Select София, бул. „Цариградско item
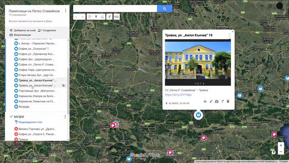This screenshot has width=289, height=163. [x=35, y=59]
